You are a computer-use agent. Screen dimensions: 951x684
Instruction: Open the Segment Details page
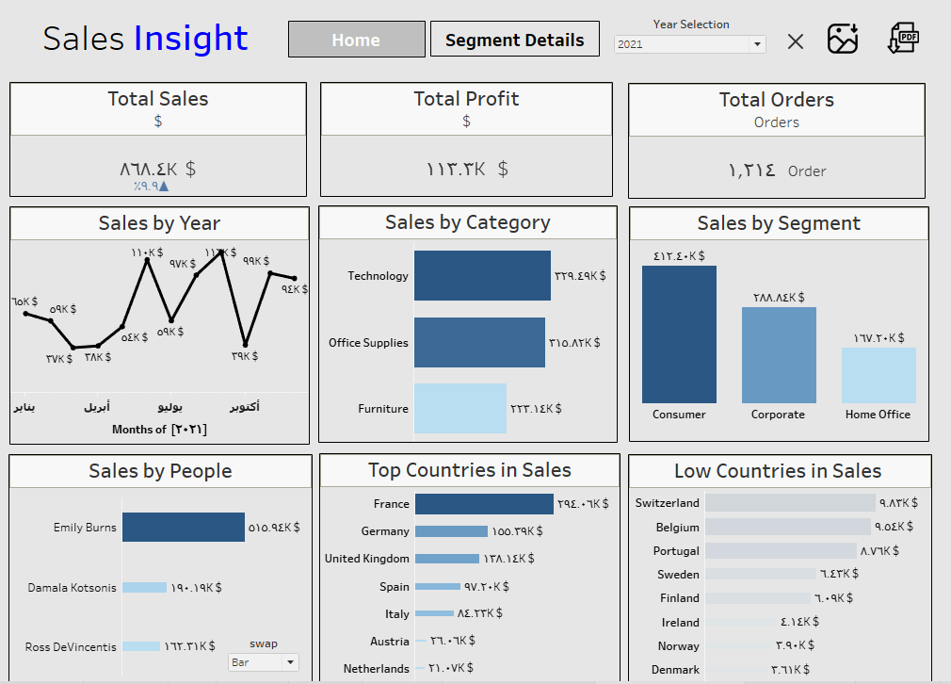pyautogui.click(x=514, y=40)
